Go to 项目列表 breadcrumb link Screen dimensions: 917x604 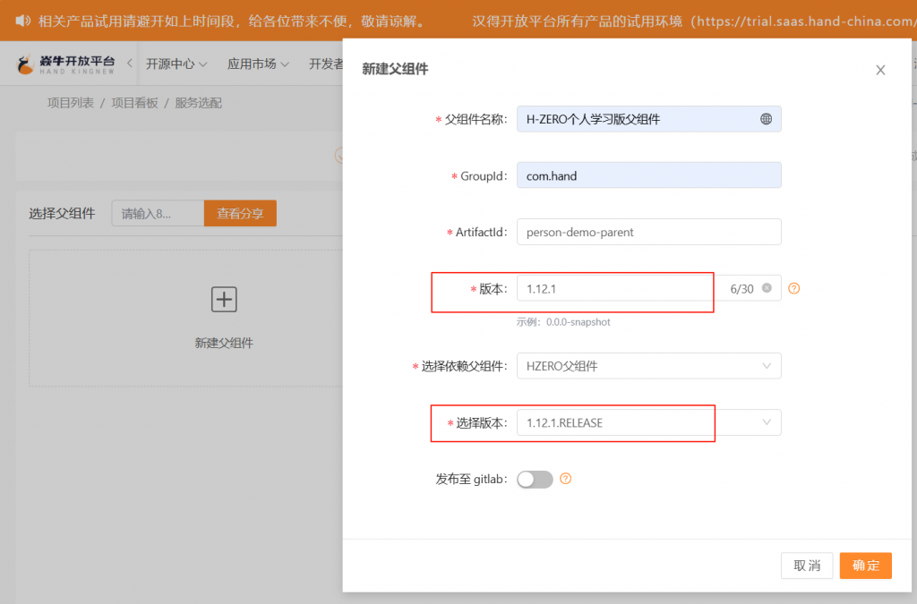pyautogui.click(x=71, y=103)
